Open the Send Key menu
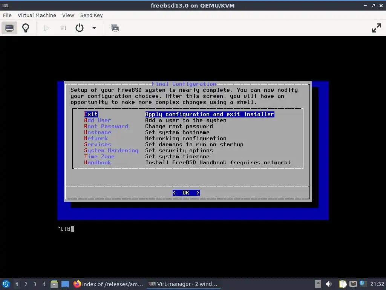386x290 pixels. click(91, 15)
